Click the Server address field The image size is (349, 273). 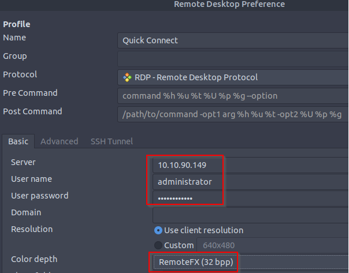188,164
